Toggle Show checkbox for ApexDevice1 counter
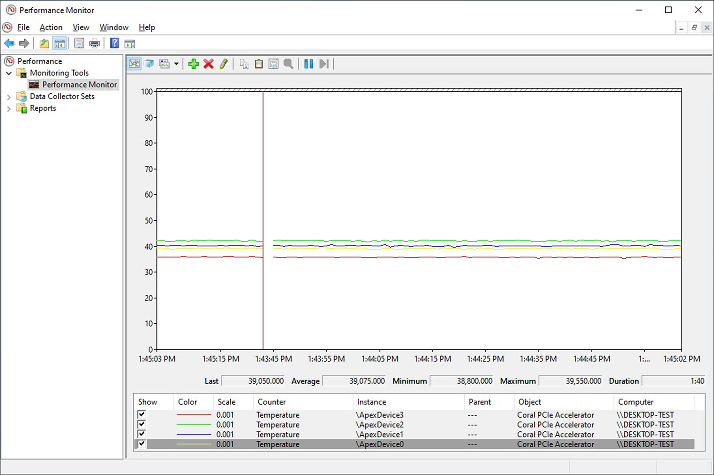714x475 pixels. pos(141,434)
